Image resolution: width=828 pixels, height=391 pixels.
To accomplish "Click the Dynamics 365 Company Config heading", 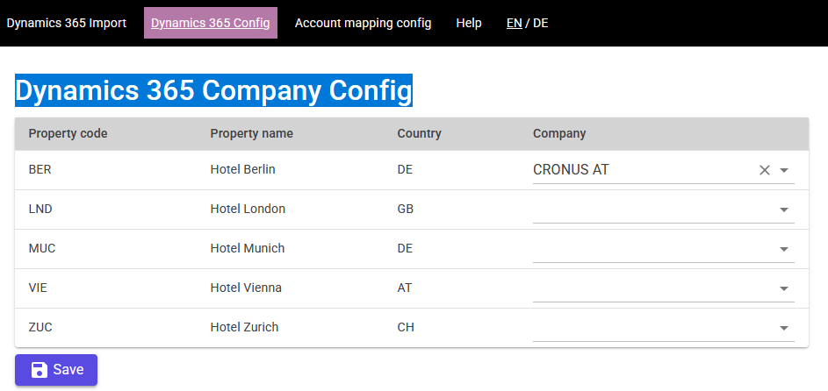I will point(213,90).
